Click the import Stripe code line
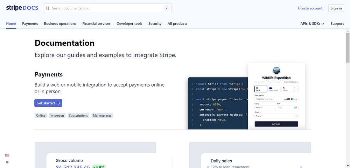 point(220,84)
